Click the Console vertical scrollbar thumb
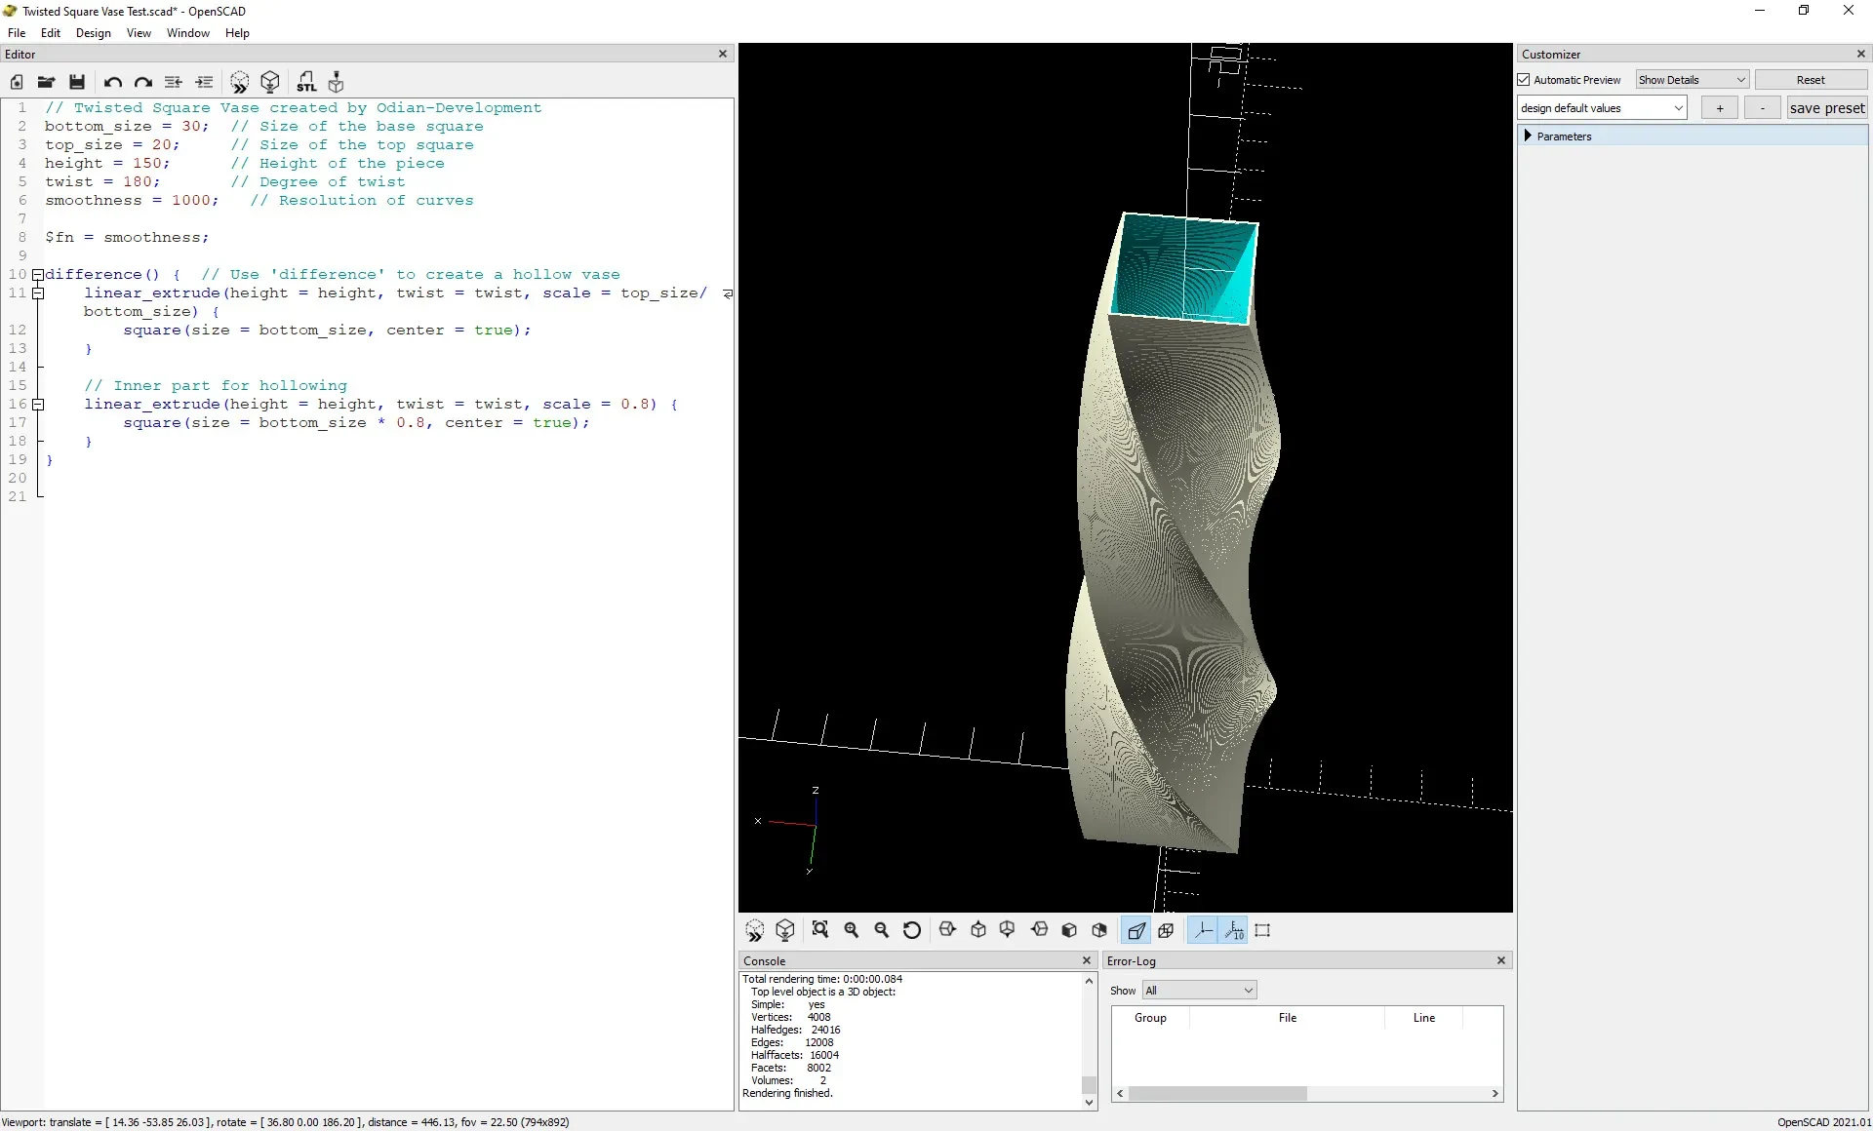 point(1090,1085)
